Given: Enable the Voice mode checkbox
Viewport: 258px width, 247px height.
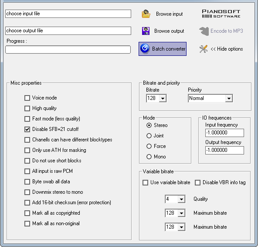Looking at the screenshot, I should [x=27, y=98].
